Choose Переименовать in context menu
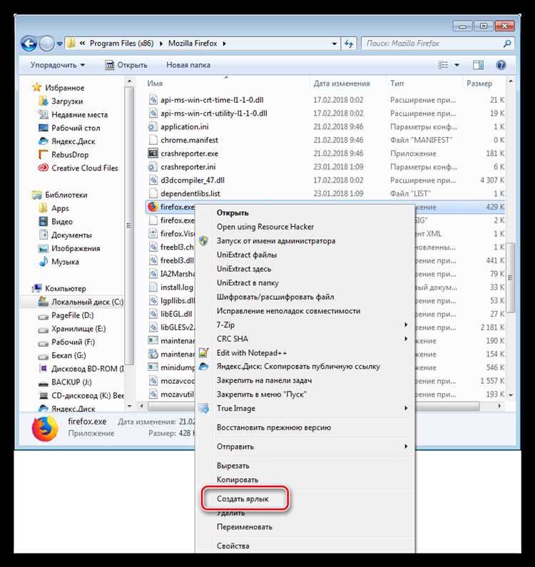This screenshot has height=567, width=535. (244, 527)
